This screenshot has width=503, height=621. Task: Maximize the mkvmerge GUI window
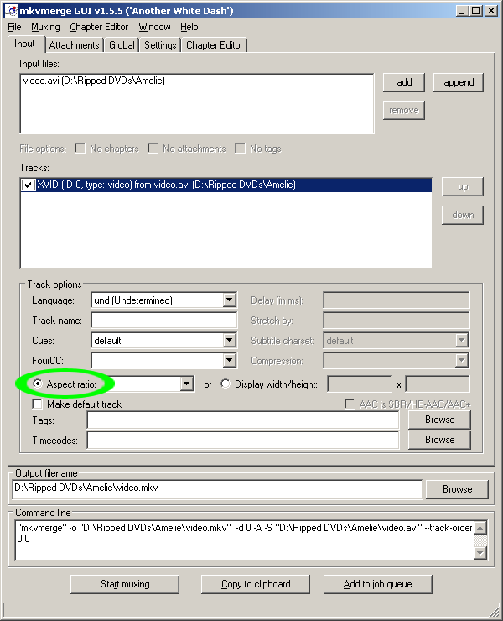coord(476,11)
